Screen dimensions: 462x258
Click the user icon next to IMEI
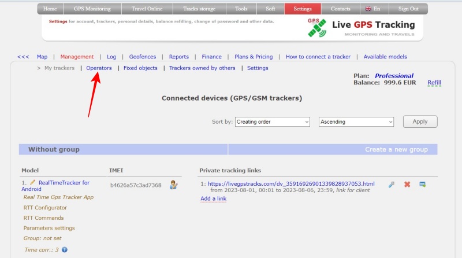tap(173, 185)
